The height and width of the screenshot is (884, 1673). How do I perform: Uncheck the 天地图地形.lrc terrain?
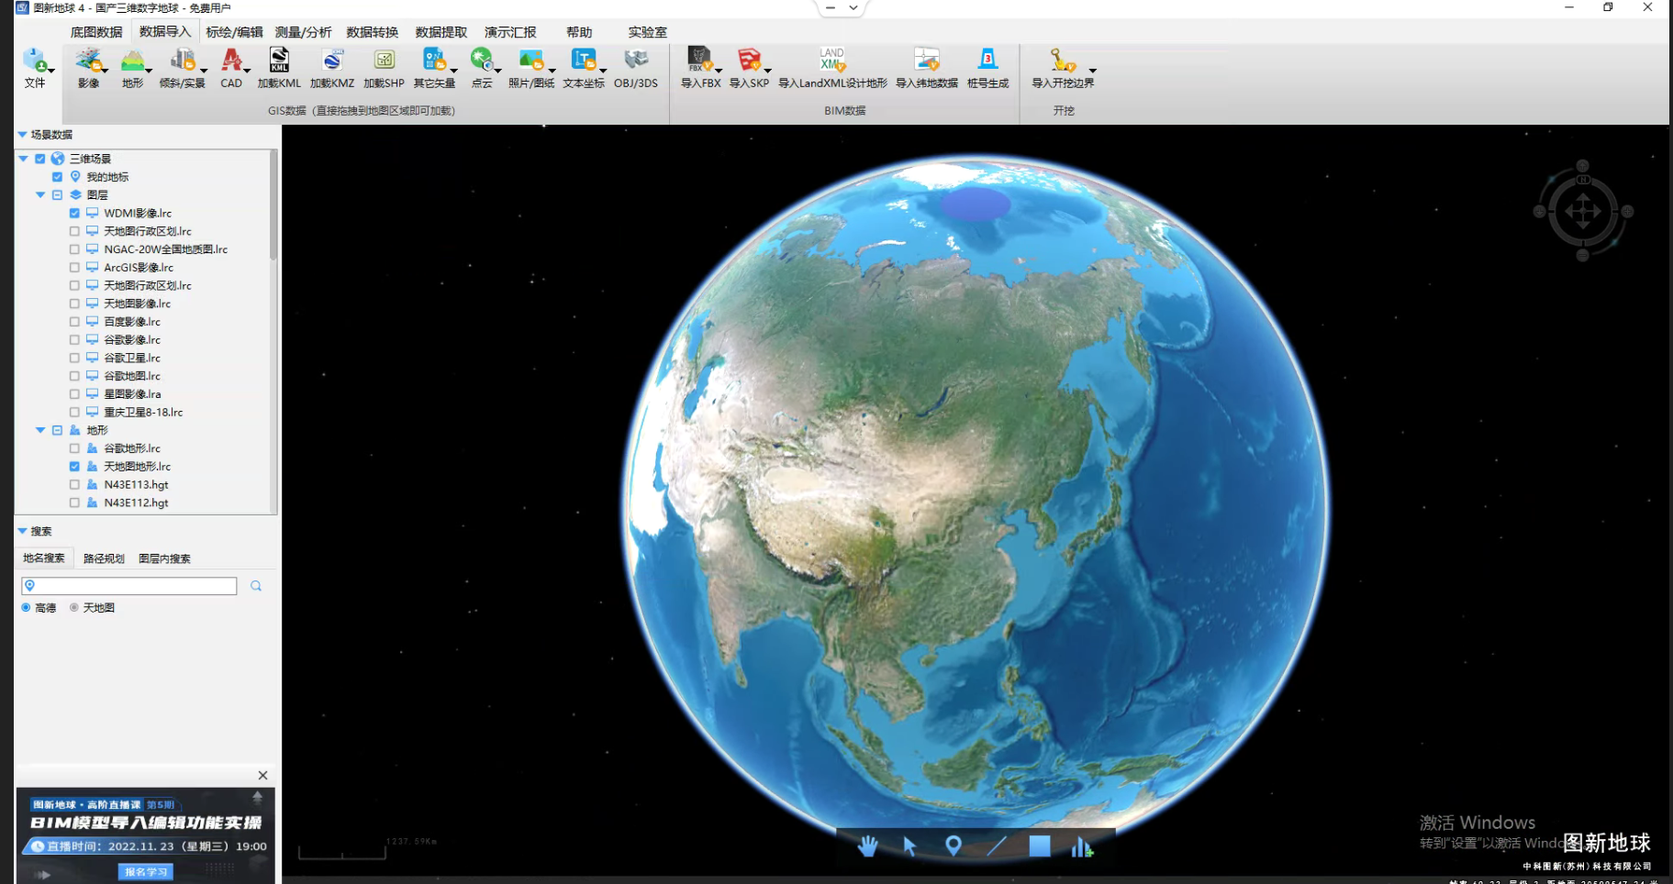[x=74, y=467]
